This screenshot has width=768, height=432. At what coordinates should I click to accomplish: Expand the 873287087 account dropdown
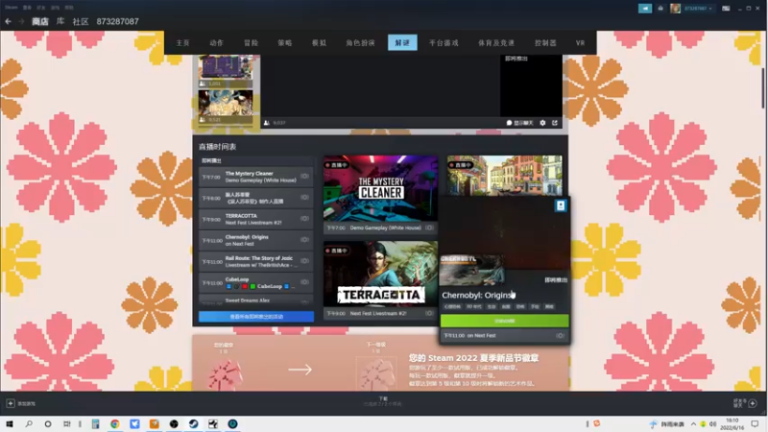pos(698,9)
